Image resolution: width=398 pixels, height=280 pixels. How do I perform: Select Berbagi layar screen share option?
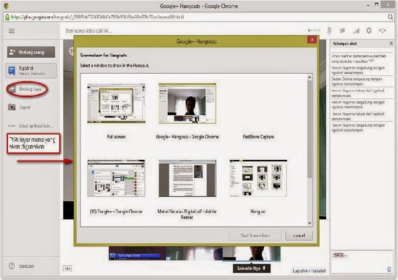tap(27, 89)
